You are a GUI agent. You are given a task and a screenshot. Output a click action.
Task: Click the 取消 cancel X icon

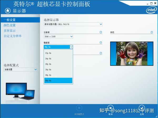(x=110, y=108)
